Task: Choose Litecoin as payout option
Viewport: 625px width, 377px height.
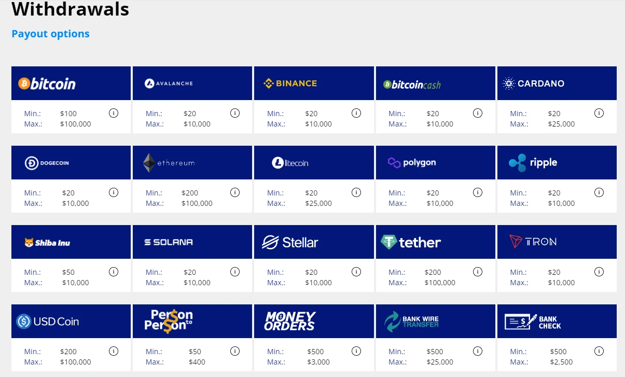Action: (313, 162)
